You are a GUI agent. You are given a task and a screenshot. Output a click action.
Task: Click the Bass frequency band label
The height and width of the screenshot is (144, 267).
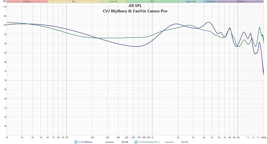point(74,2)
